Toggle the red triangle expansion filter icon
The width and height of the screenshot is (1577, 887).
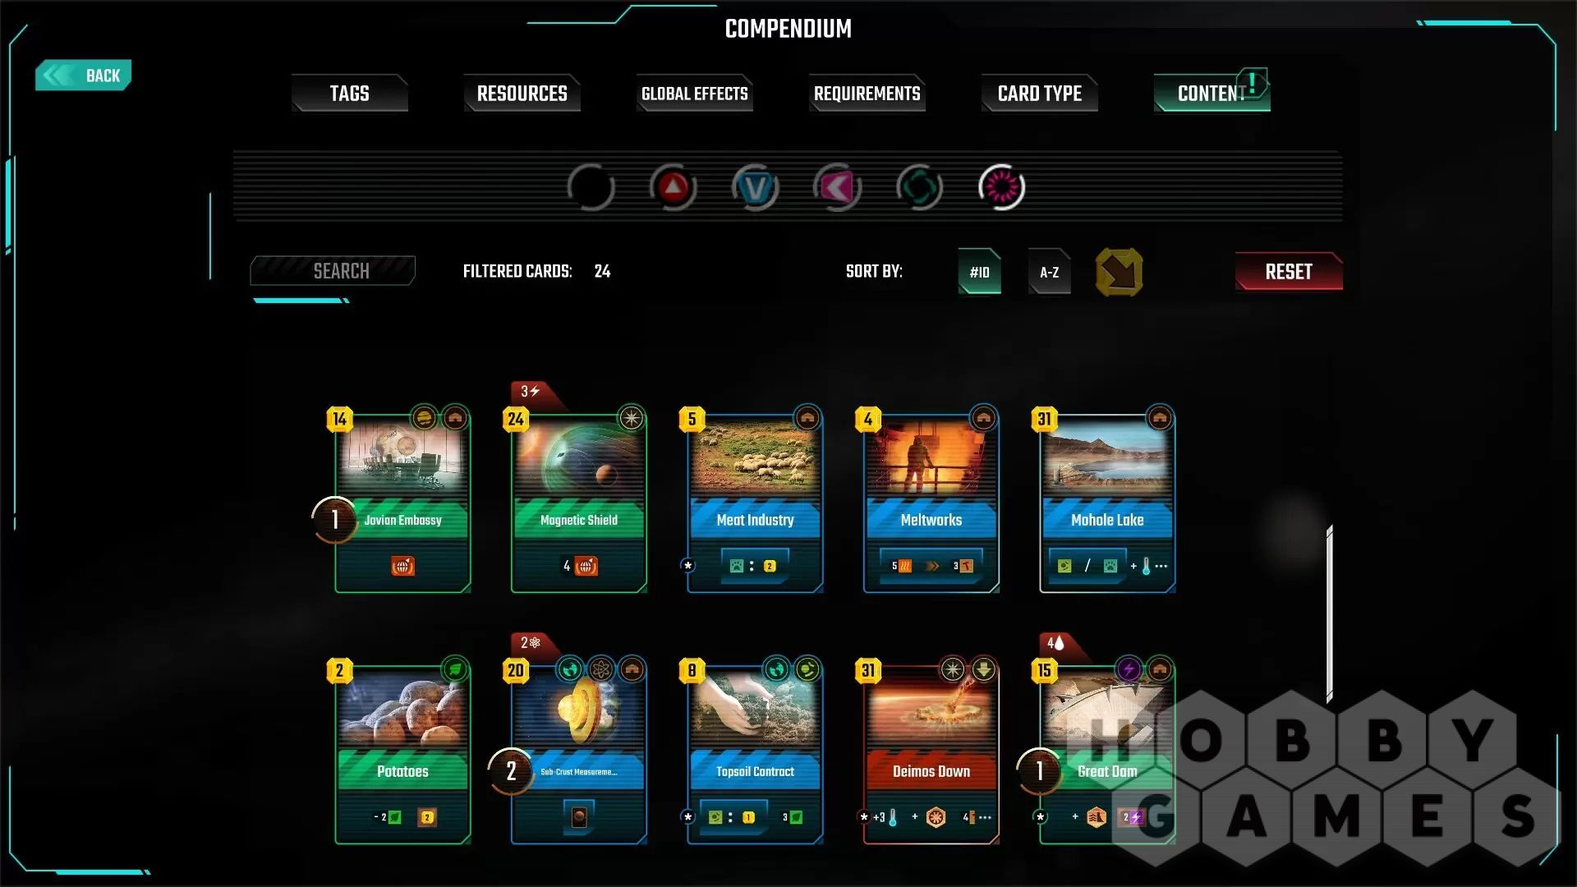pos(673,188)
